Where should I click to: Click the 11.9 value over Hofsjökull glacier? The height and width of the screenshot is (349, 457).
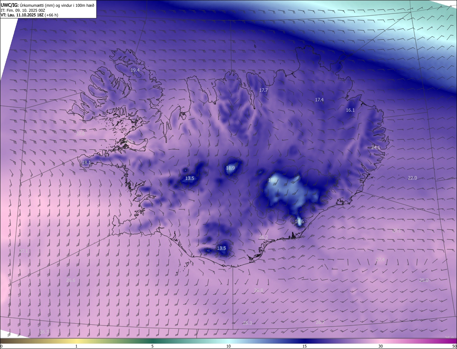click(x=231, y=168)
